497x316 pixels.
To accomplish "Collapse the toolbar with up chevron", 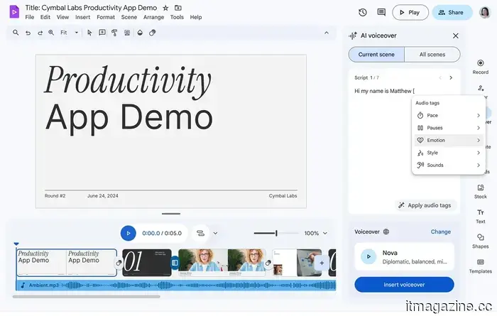I will tap(327, 33).
